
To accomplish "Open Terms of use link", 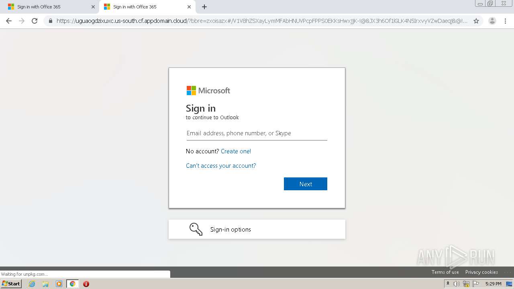I will coord(445,272).
